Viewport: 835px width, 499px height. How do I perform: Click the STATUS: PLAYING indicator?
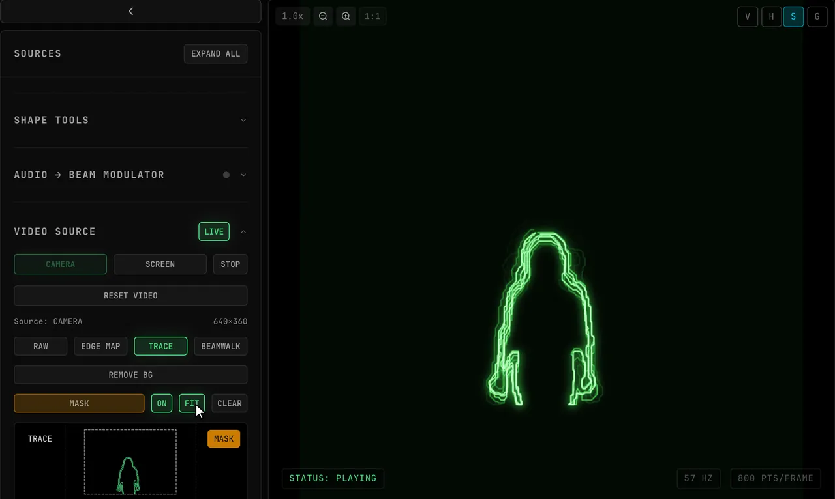(333, 478)
